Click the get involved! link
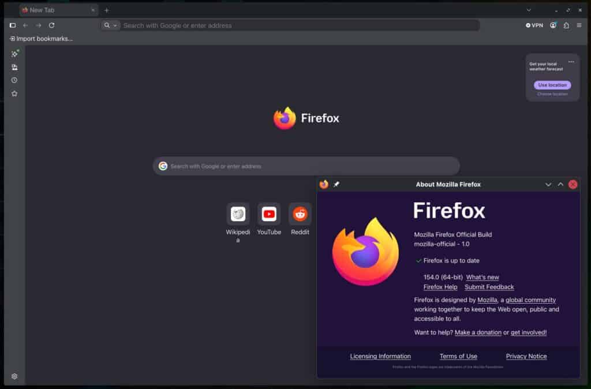Screen dimensions: 591x389 [529, 332]
